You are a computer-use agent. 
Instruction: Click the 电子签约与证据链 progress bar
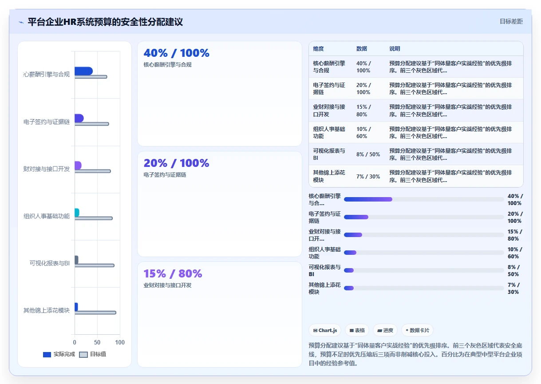tap(424, 217)
